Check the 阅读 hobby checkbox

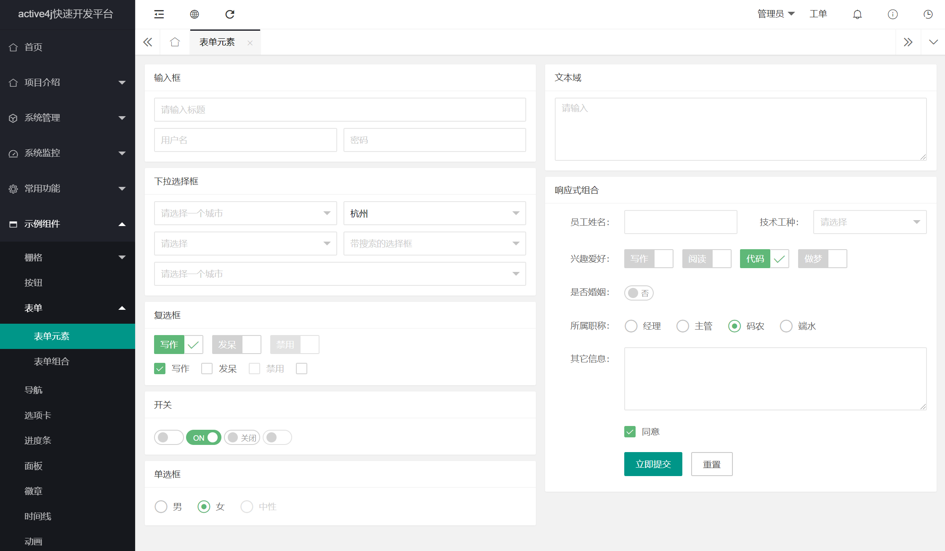click(707, 259)
